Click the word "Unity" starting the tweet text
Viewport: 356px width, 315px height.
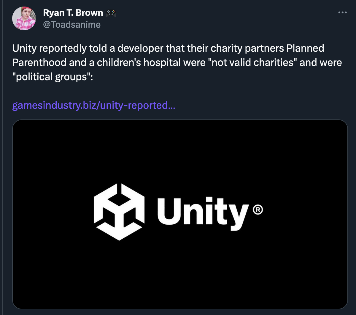[x=24, y=48]
